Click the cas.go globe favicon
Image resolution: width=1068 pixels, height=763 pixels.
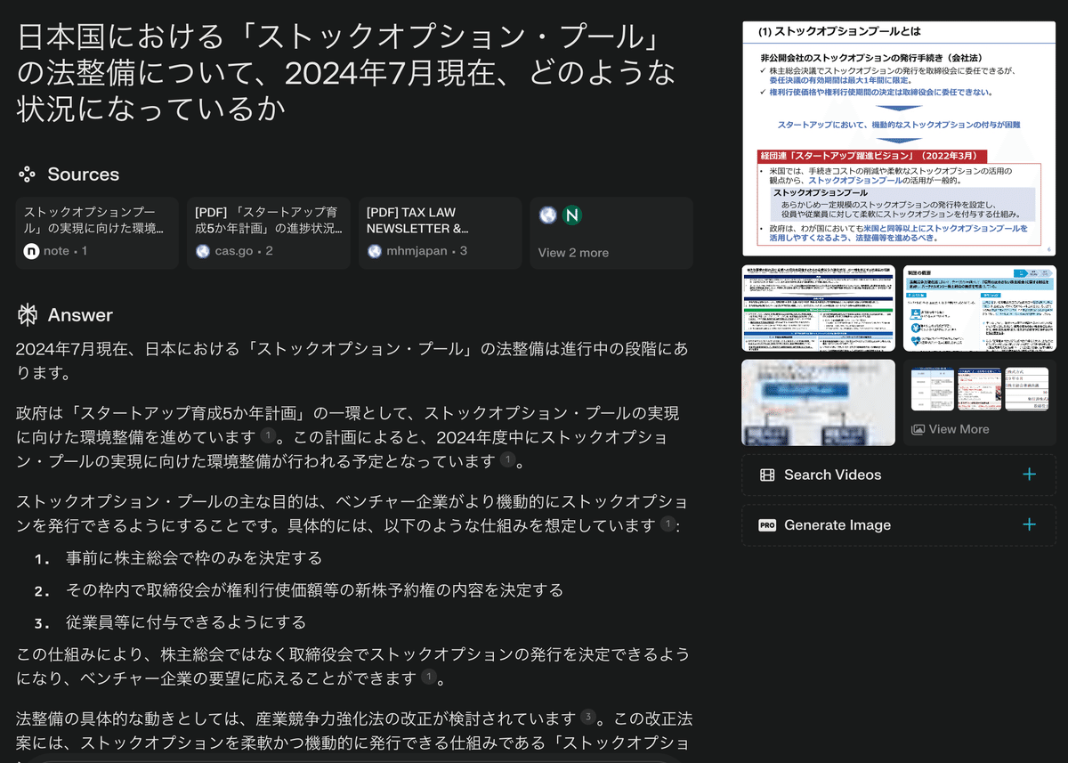(203, 251)
